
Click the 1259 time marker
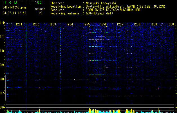(154, 24)
